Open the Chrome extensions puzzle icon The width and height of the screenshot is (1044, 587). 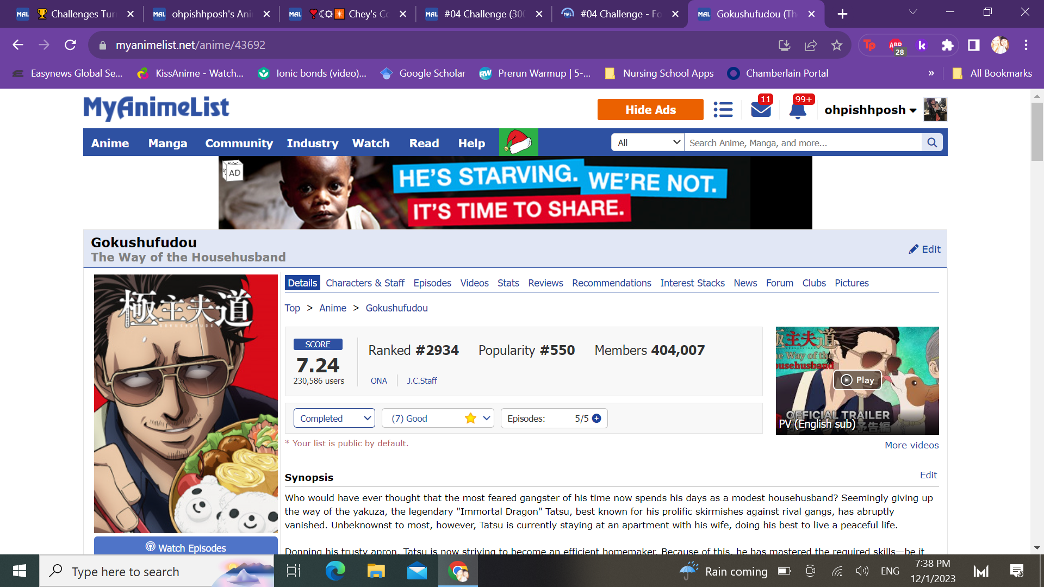(948, 45)
